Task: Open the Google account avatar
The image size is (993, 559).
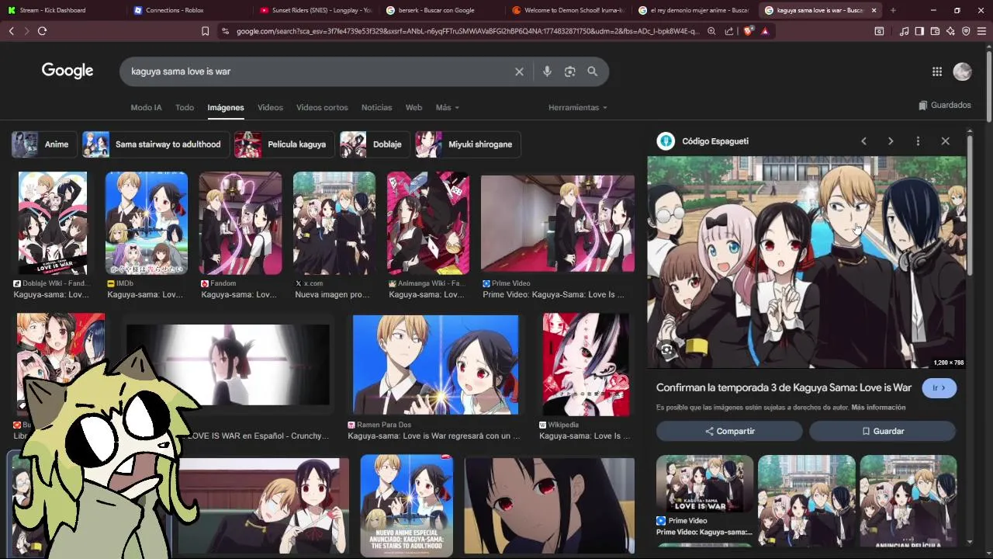Action: [962, 71]
